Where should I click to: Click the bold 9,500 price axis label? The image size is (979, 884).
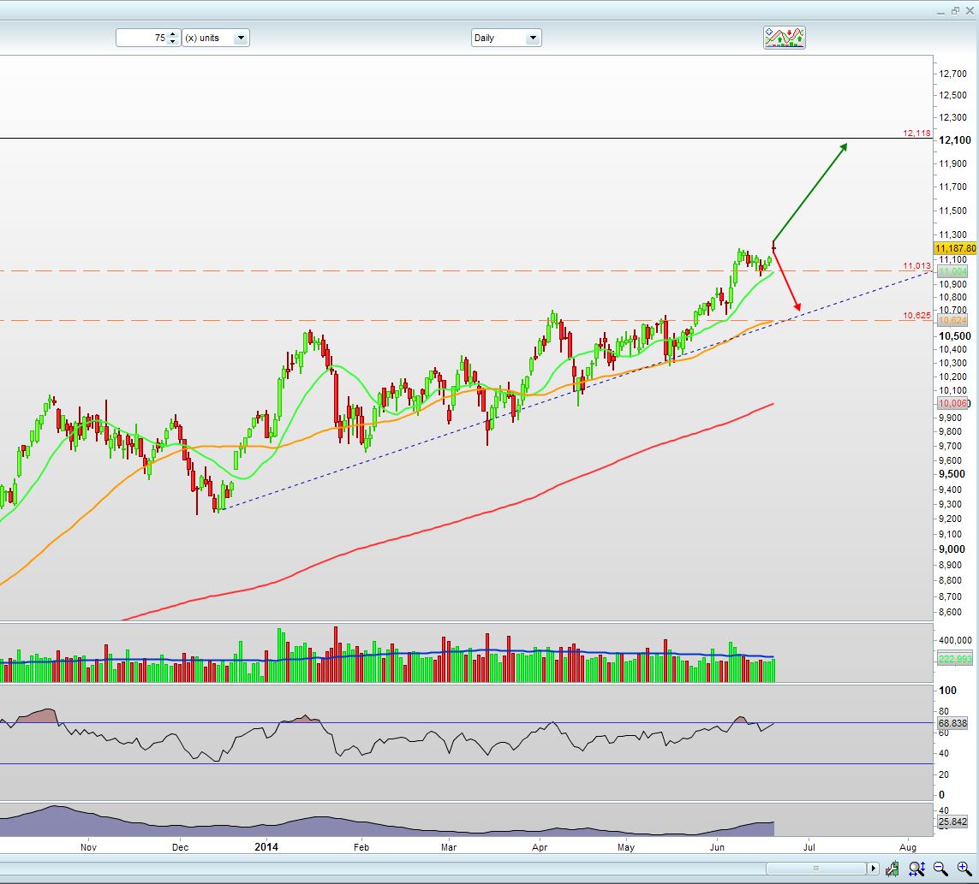(x=952, y=474)
